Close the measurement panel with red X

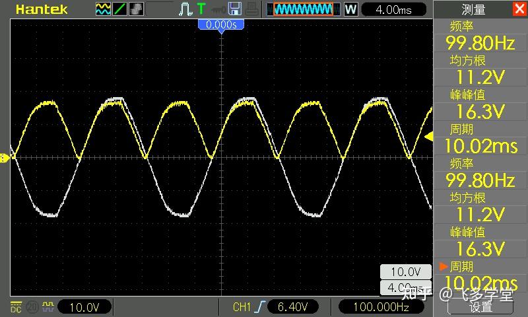tap(519, 9)
